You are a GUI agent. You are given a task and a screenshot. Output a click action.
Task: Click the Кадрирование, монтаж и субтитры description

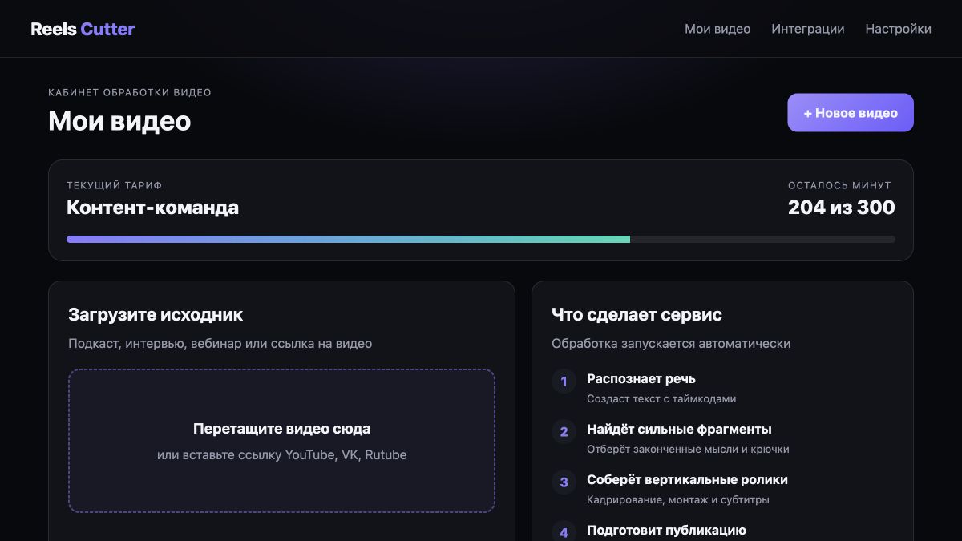pyautogui.click(x=678, y=499)
